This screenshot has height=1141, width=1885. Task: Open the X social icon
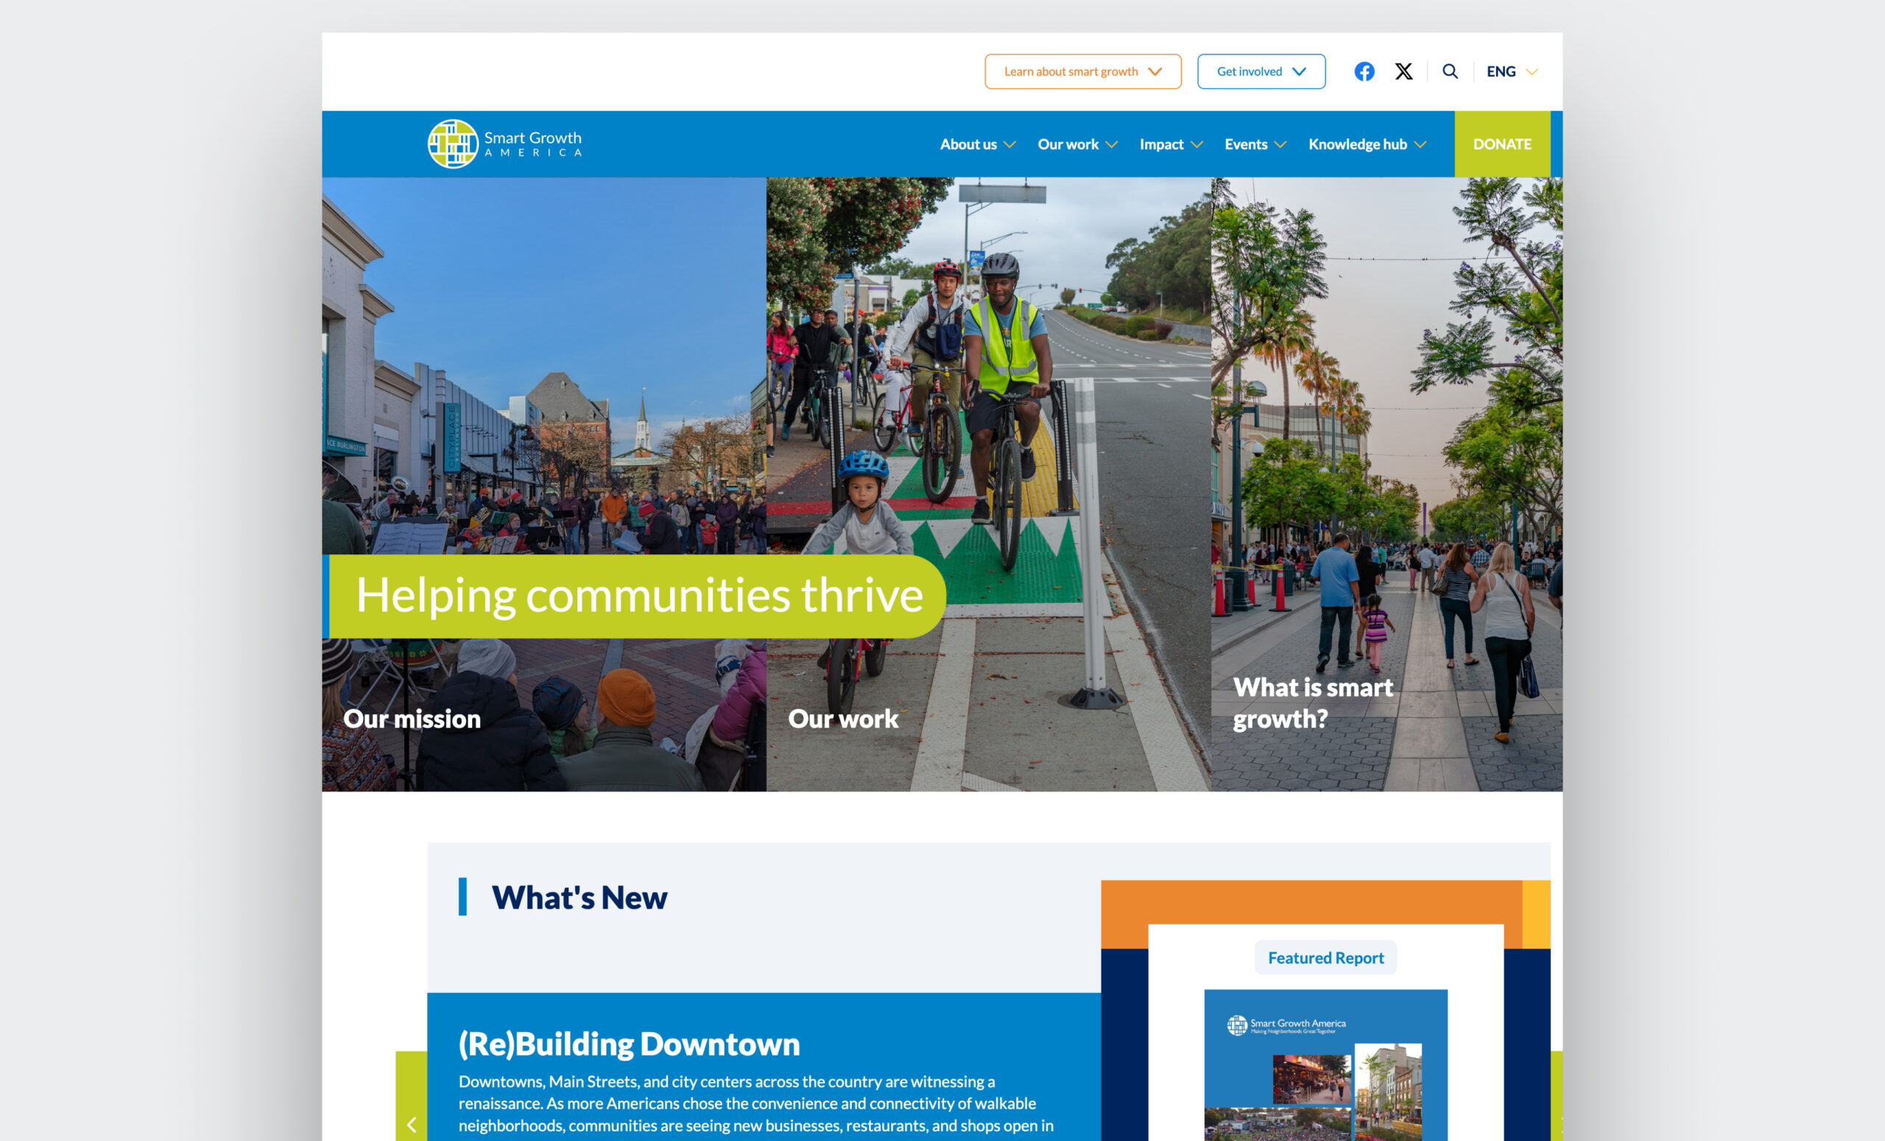[1403, 71]
